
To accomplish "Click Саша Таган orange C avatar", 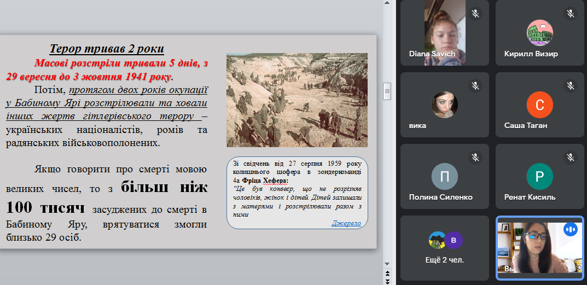I will (x=539, y=104).
